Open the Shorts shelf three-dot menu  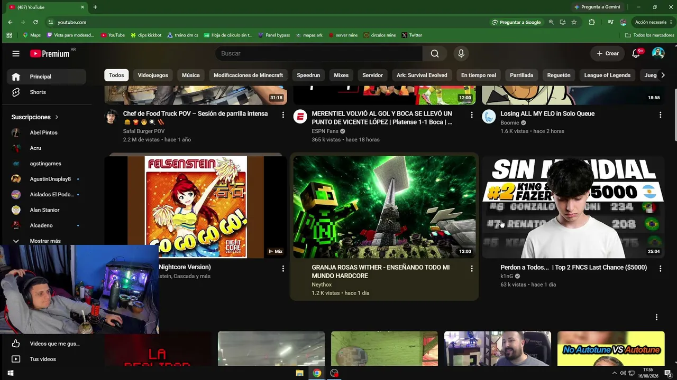(x=656, y=317)
